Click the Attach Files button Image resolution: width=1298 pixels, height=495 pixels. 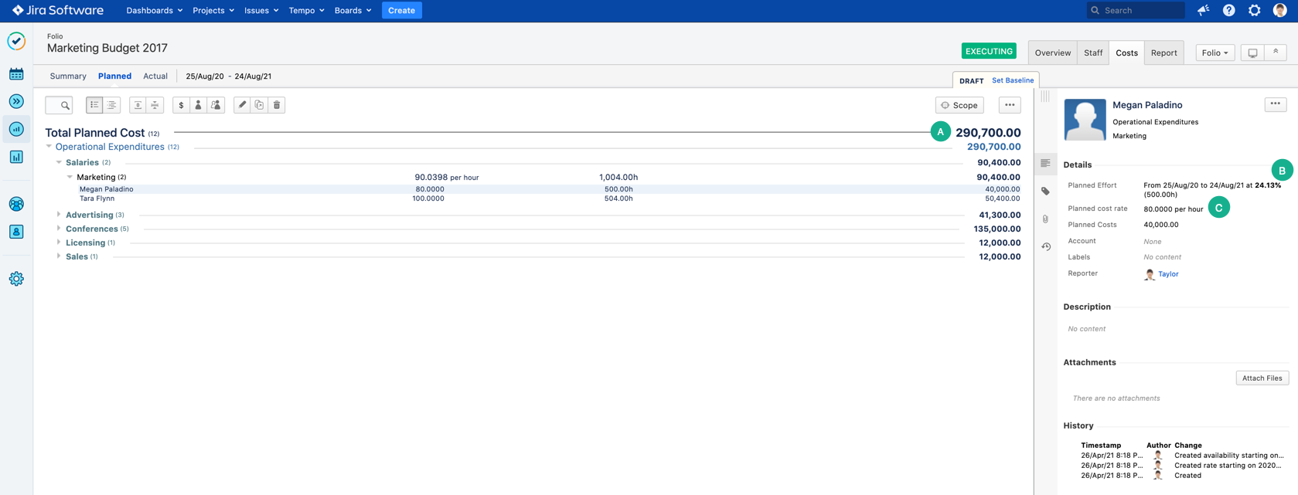click(1262, 378)
